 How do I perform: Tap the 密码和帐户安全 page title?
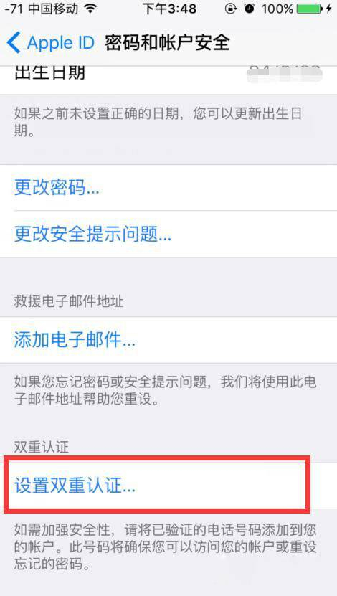[x=168, y=43]
